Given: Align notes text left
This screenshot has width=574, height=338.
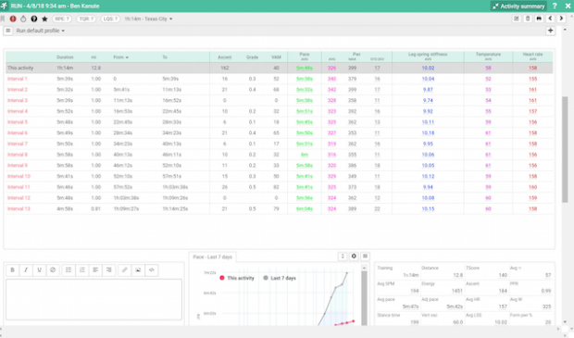Looking at the screenshot, I should coord(95,269).
